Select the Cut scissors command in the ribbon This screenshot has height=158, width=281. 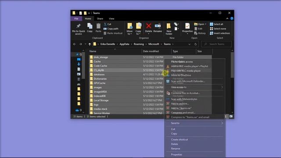pyautogui.click(x=108, y=24)
